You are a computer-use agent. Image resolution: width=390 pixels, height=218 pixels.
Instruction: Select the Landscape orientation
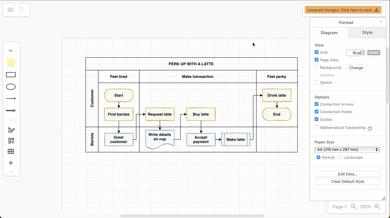point(340,157)
